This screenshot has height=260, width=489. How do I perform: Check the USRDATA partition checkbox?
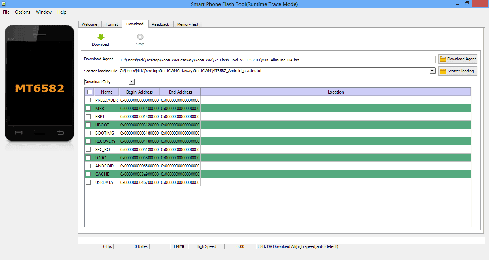[x=88, y=182]
